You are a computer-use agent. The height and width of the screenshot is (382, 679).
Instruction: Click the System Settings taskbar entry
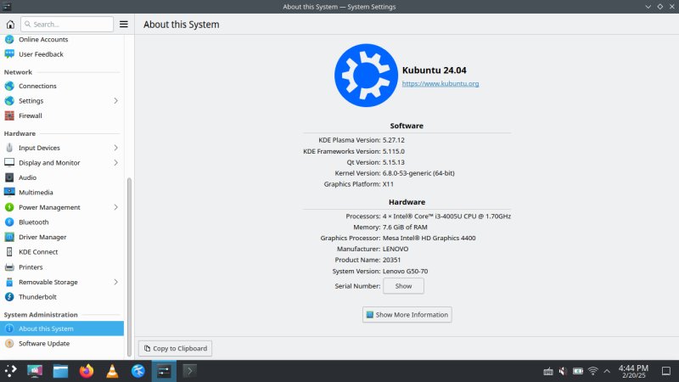(164, 371)
